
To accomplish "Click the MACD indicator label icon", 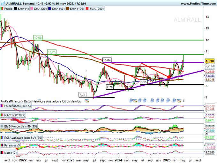I will click(x=2, y=115).
